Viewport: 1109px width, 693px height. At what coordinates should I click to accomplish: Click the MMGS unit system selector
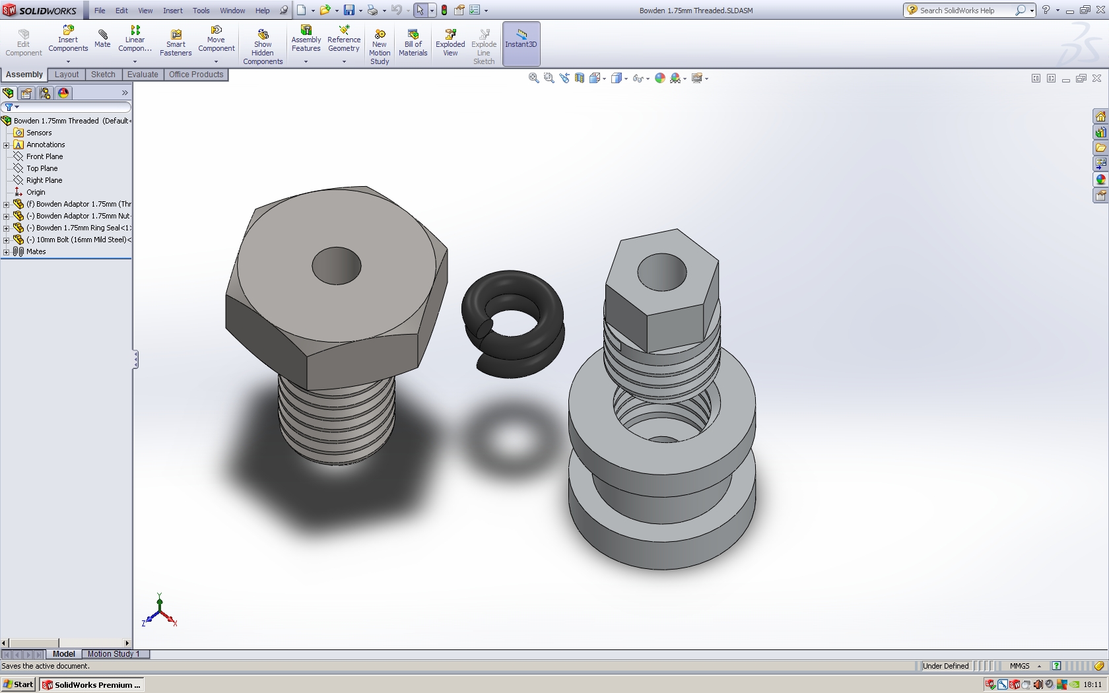point(1025,666)
